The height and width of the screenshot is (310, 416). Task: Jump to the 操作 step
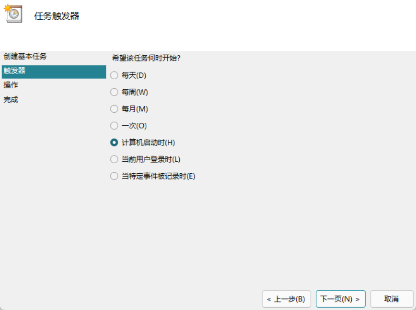click(x=11, y=85)
